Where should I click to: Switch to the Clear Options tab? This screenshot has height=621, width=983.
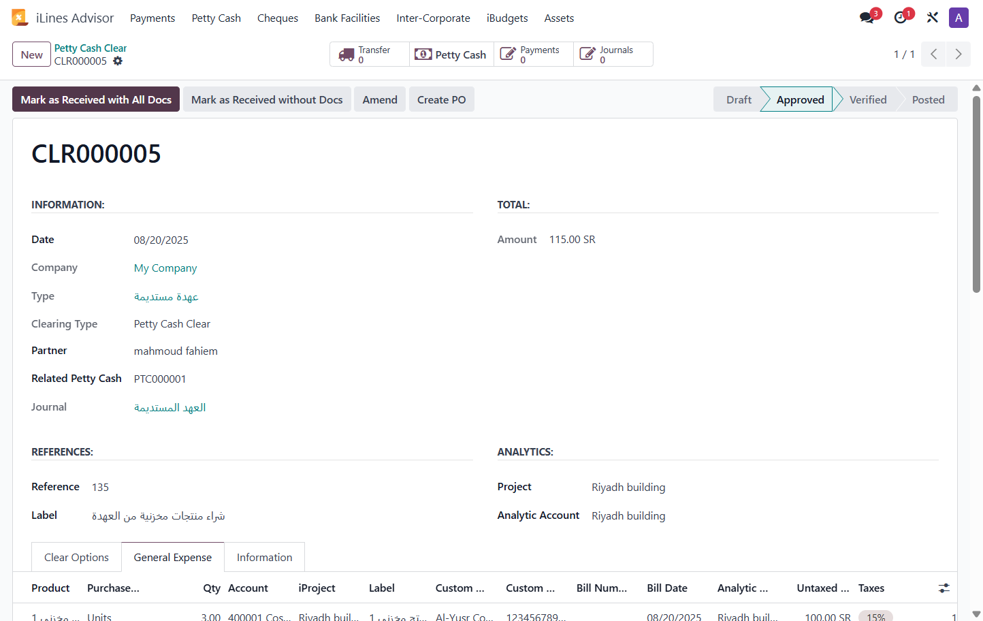point(76,557)
